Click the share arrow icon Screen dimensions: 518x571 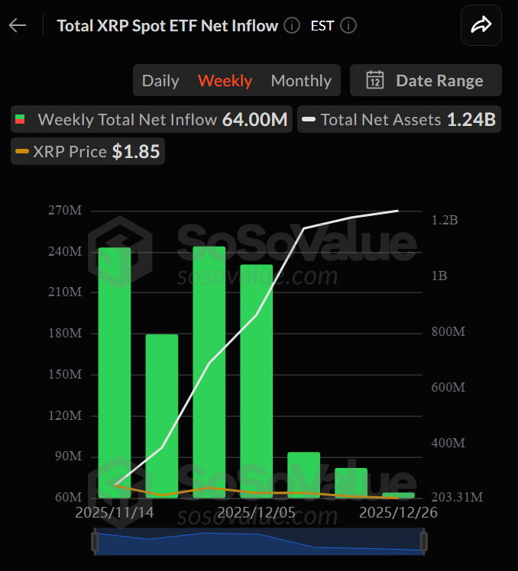481,26
